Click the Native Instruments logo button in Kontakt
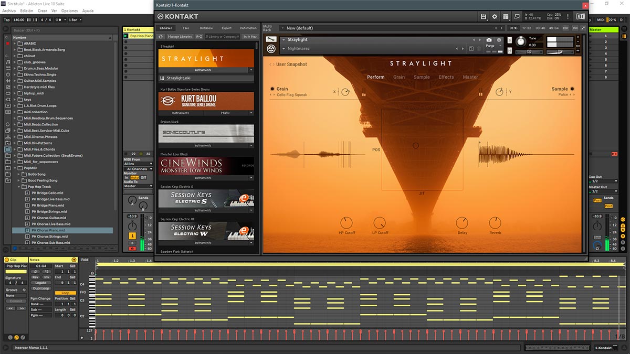630x354 pixels. pyautogui.click(x=580, y=17)
